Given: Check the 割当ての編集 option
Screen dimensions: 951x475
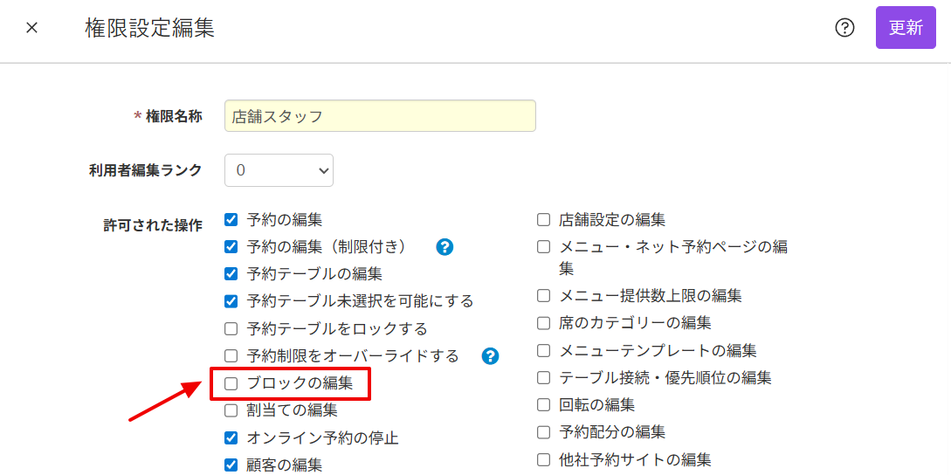Looking at the screenshot, I should pos(231,410).
